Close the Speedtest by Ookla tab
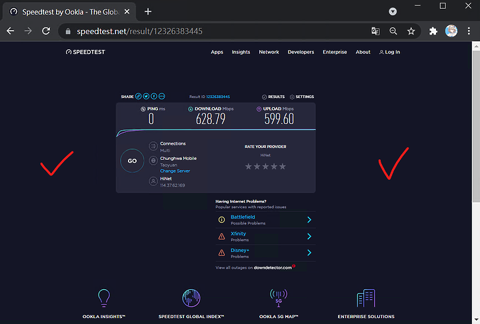The height and width of the screenshot is (324, 480). 127,11
